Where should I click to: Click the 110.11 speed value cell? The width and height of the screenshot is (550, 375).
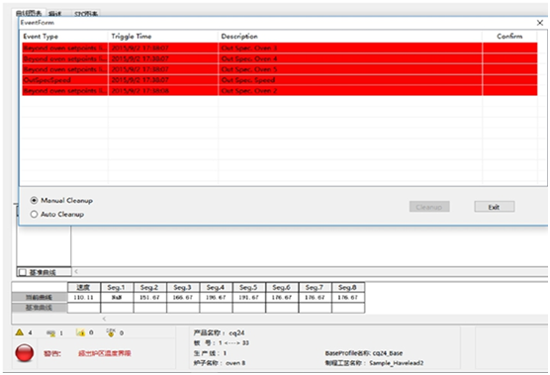(x=83, y=297)
